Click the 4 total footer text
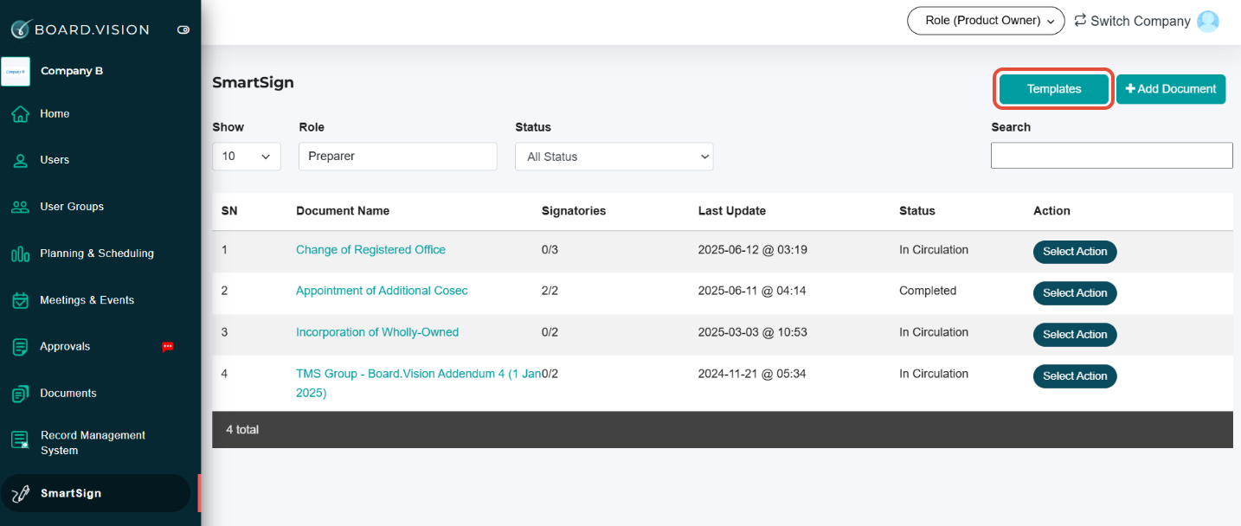 [242, 430]
